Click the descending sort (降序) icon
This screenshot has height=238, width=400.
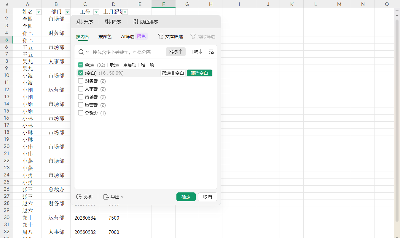[107, 22]
